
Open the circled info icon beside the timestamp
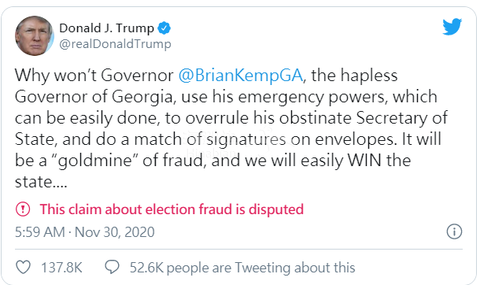(x=454, y=231)
